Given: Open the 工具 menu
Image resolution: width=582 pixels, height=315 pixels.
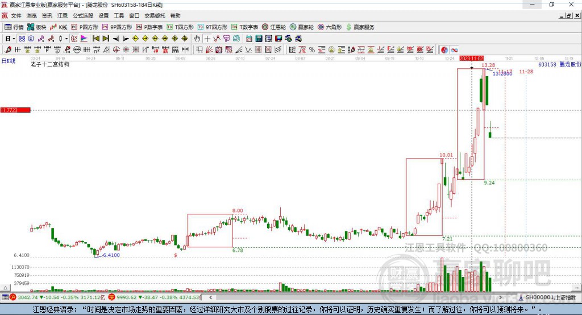Looking at the screenshot, I should 119,15.
